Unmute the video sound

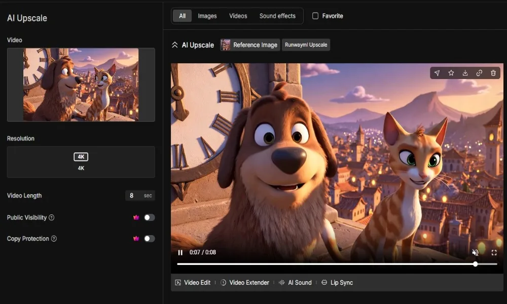[x=475, y=252]
